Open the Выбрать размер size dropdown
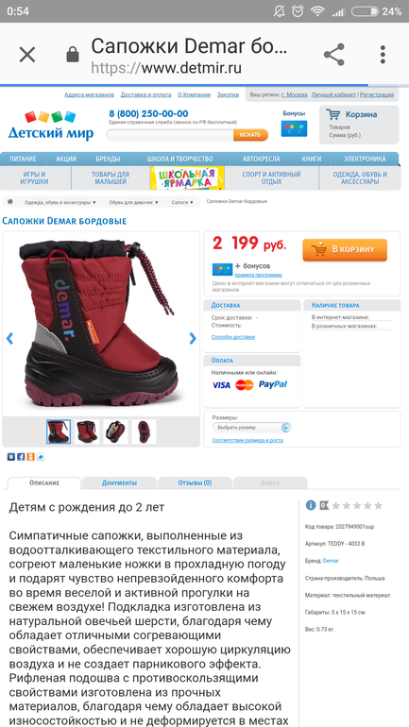Screen dimensions: 409x727 [x=252, y=428]
